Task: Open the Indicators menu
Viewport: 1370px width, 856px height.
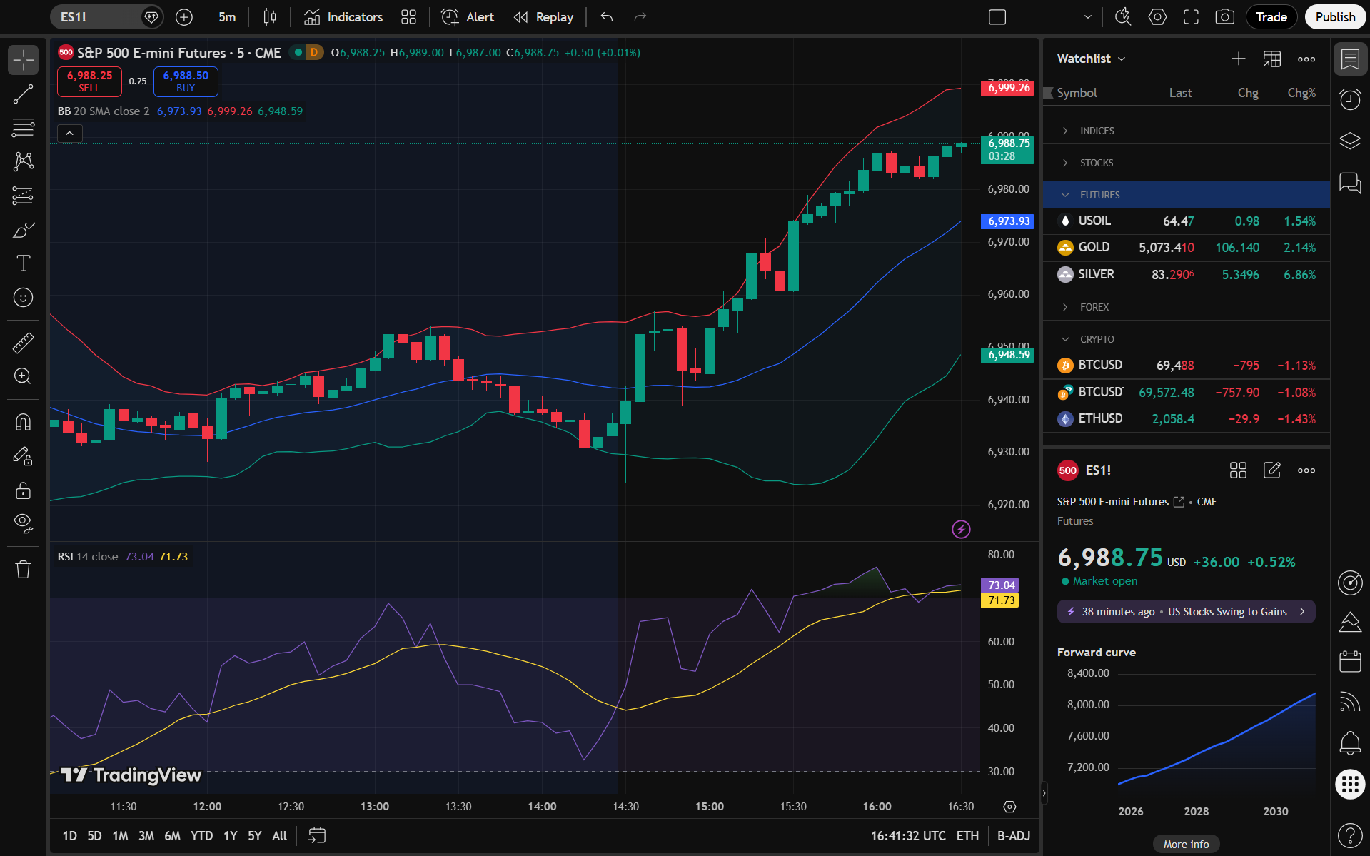Action: point(343,17)
